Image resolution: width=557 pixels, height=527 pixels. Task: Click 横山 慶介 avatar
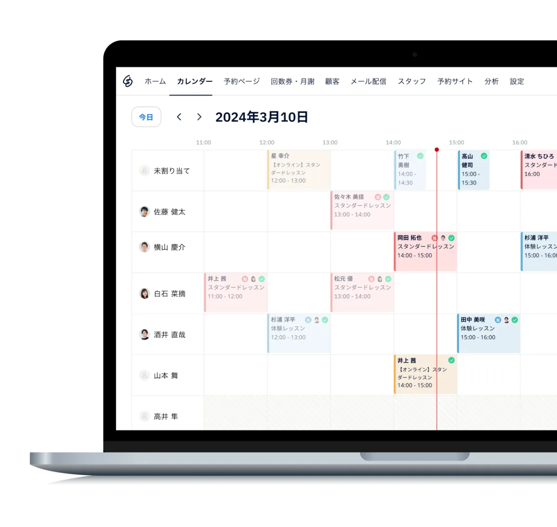point(144,247)
